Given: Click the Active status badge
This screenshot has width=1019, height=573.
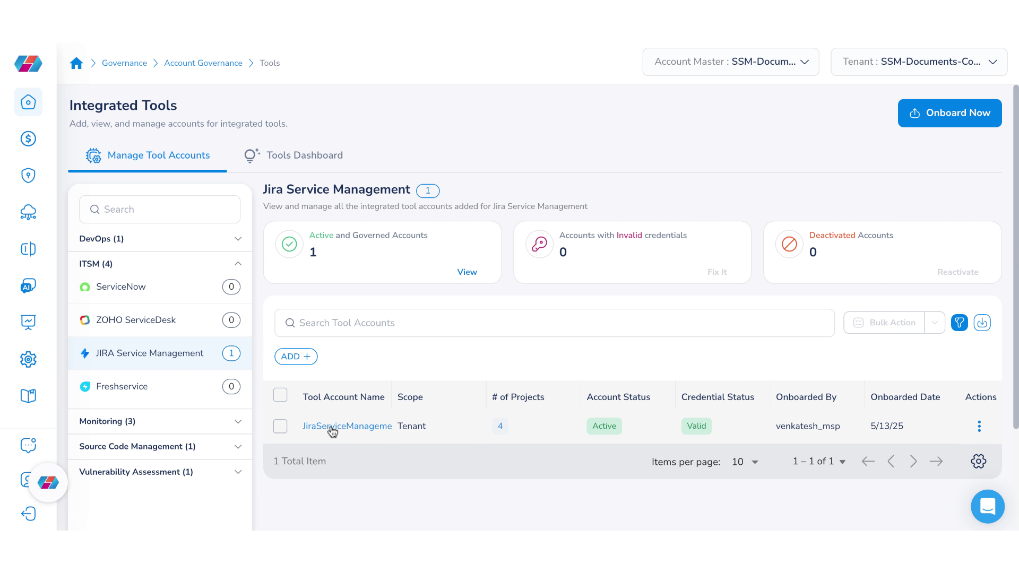Looking at the screenshot, I should [604, 426].
